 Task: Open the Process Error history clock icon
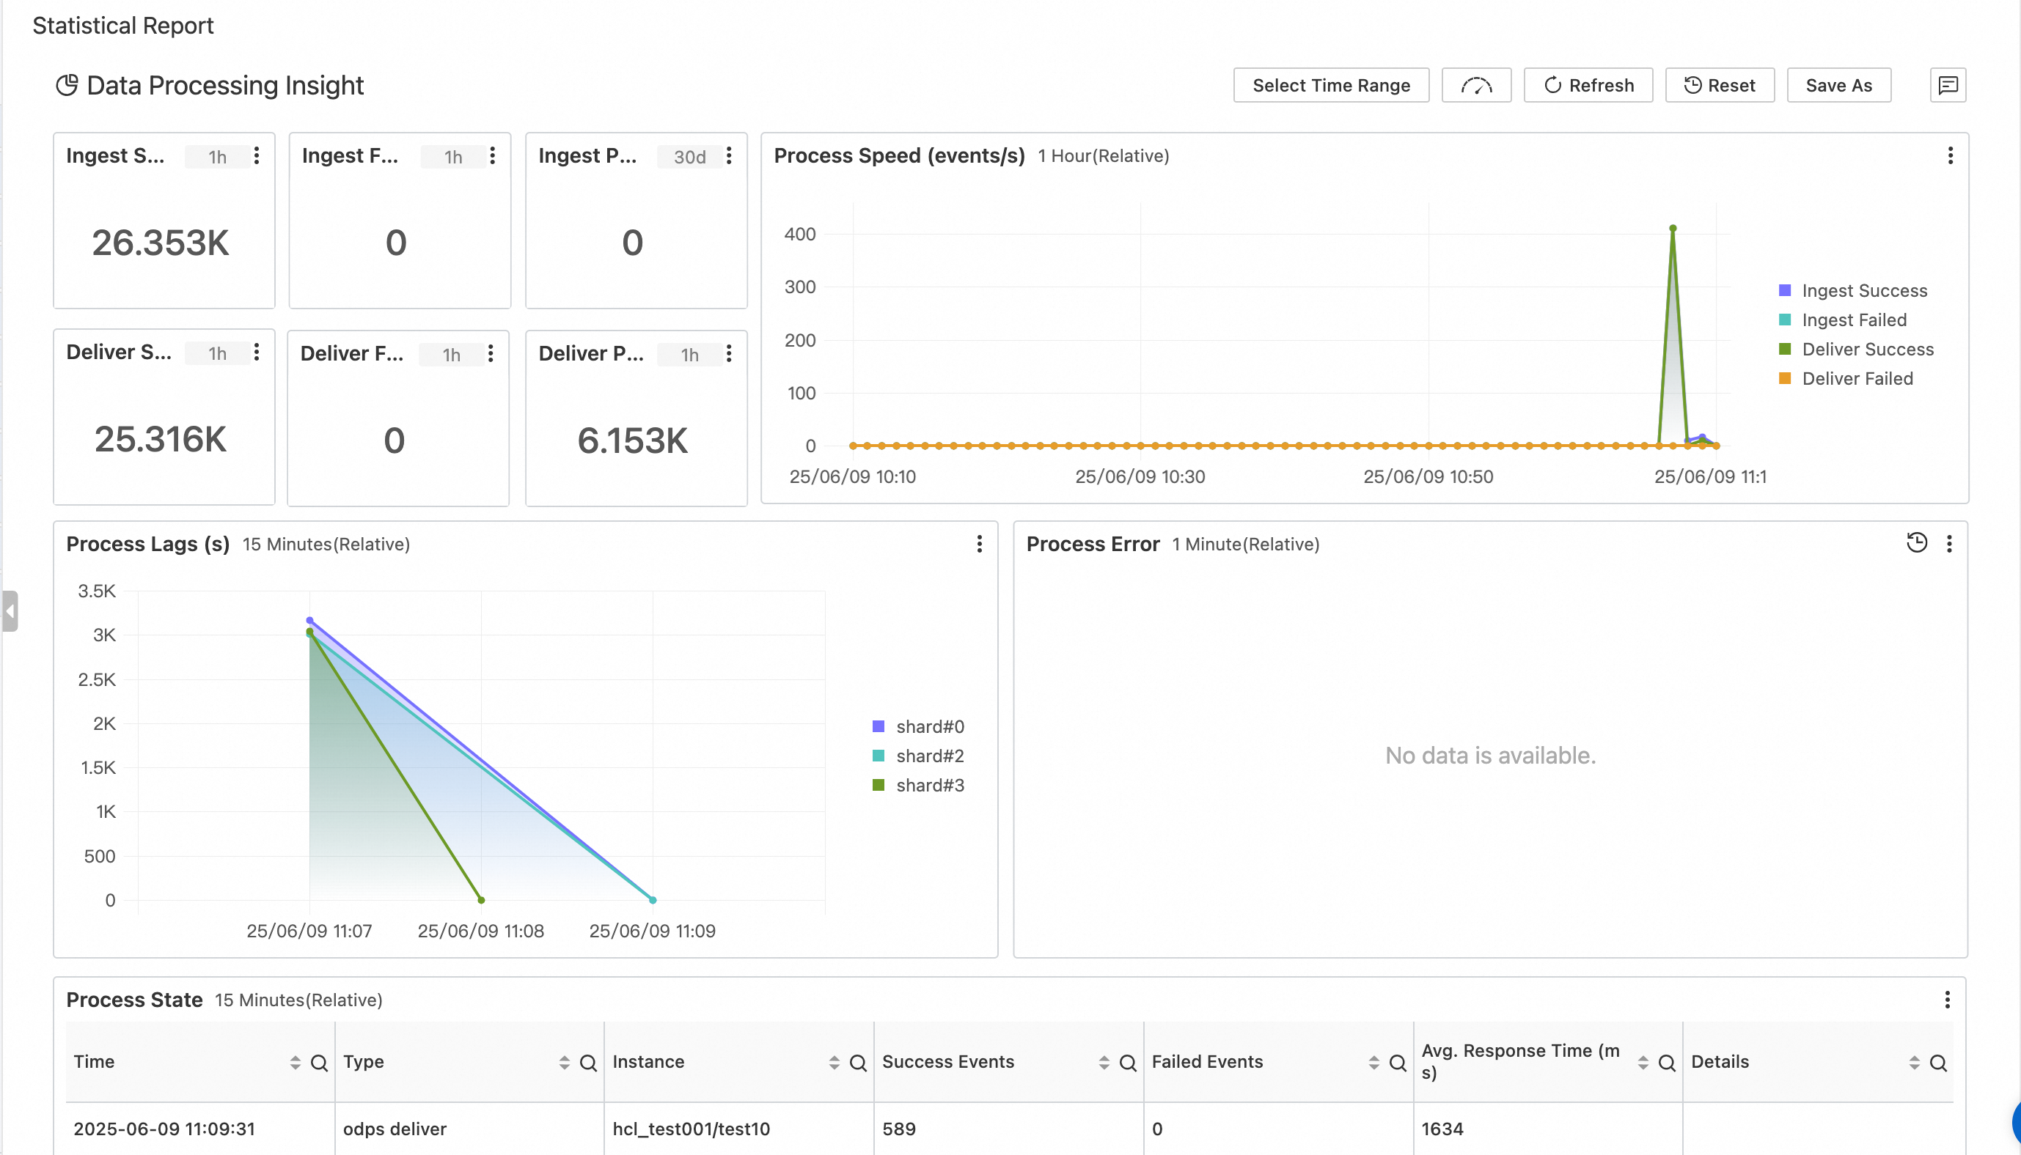(1916, 542)
